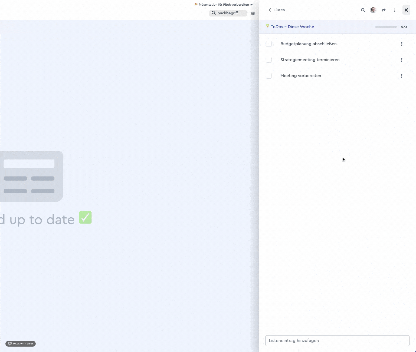The height and width of the screenshot is (352, 416).
Task: Click the magnifier icon in Suchbegriff field
Action: pos(214,13)
